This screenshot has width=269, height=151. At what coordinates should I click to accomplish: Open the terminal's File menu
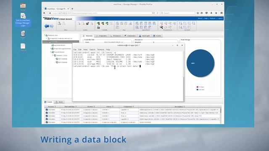click(x=75, y=49)
